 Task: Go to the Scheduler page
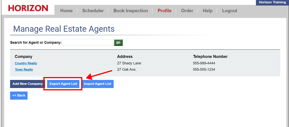(x=93, y=11)
